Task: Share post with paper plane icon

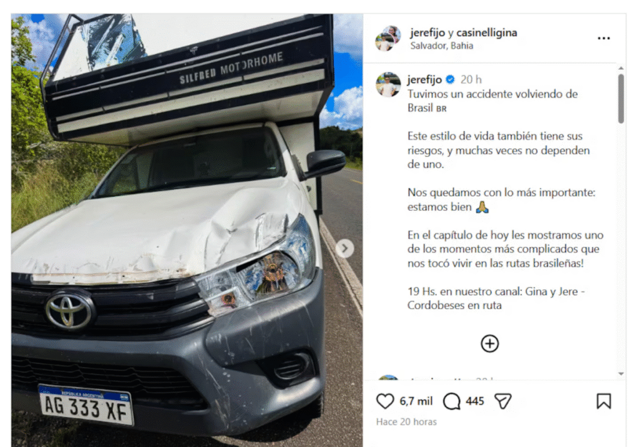Action: tap(502, 401)
